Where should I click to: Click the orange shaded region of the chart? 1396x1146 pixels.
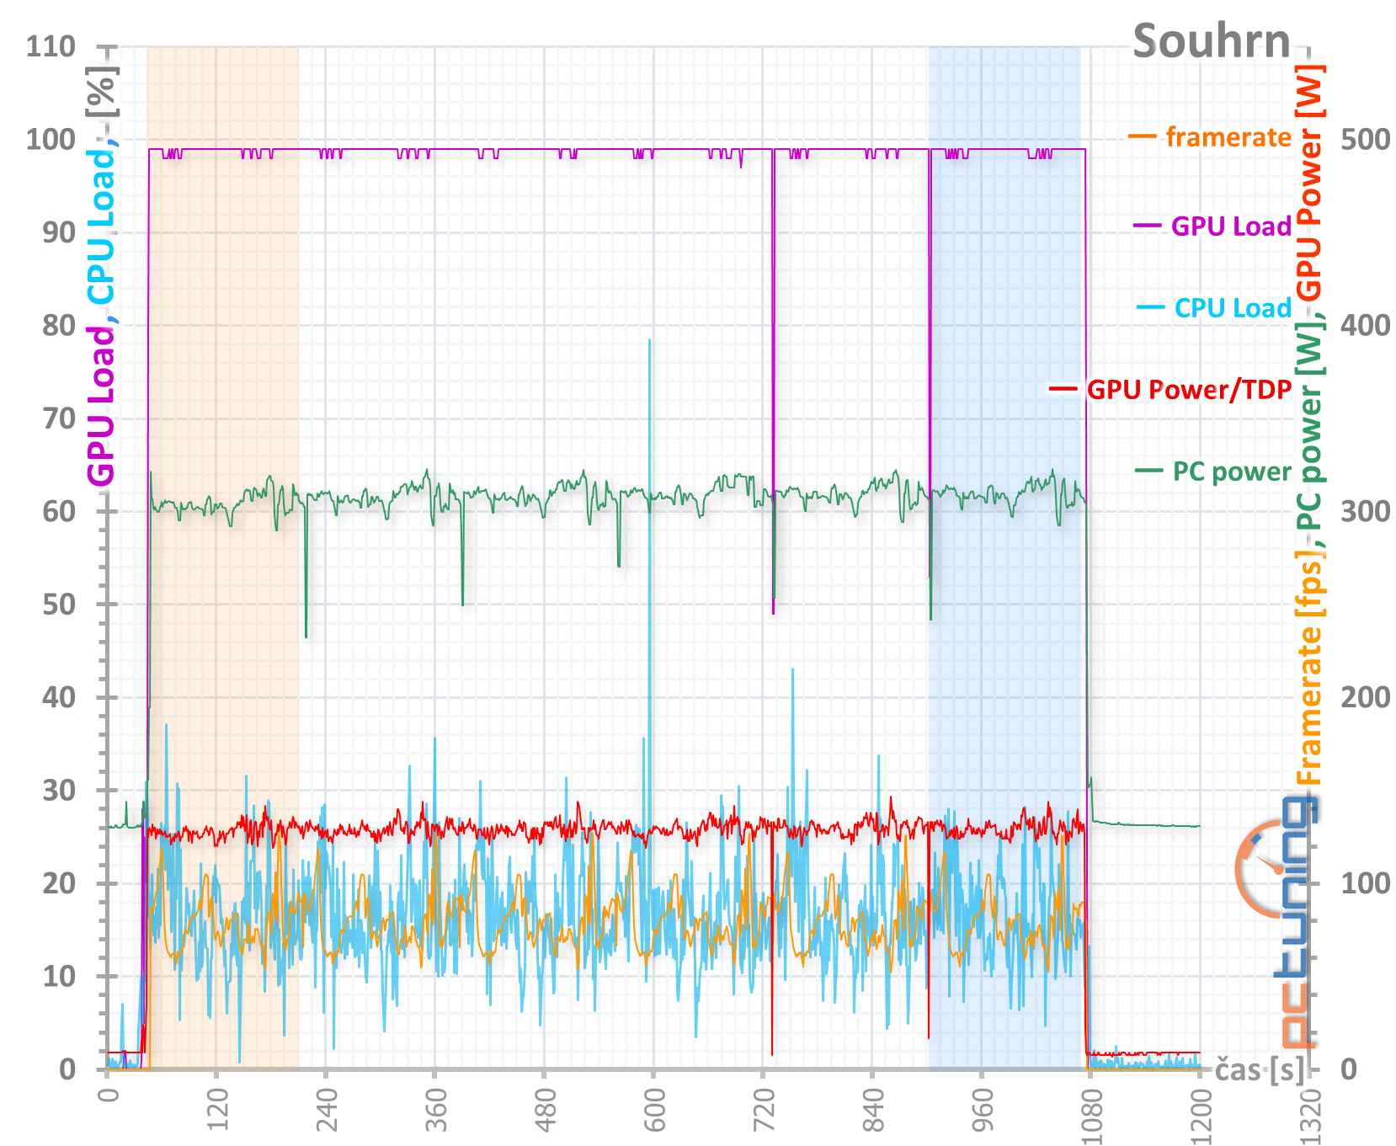pyautogui.click(x=222, y=558)
